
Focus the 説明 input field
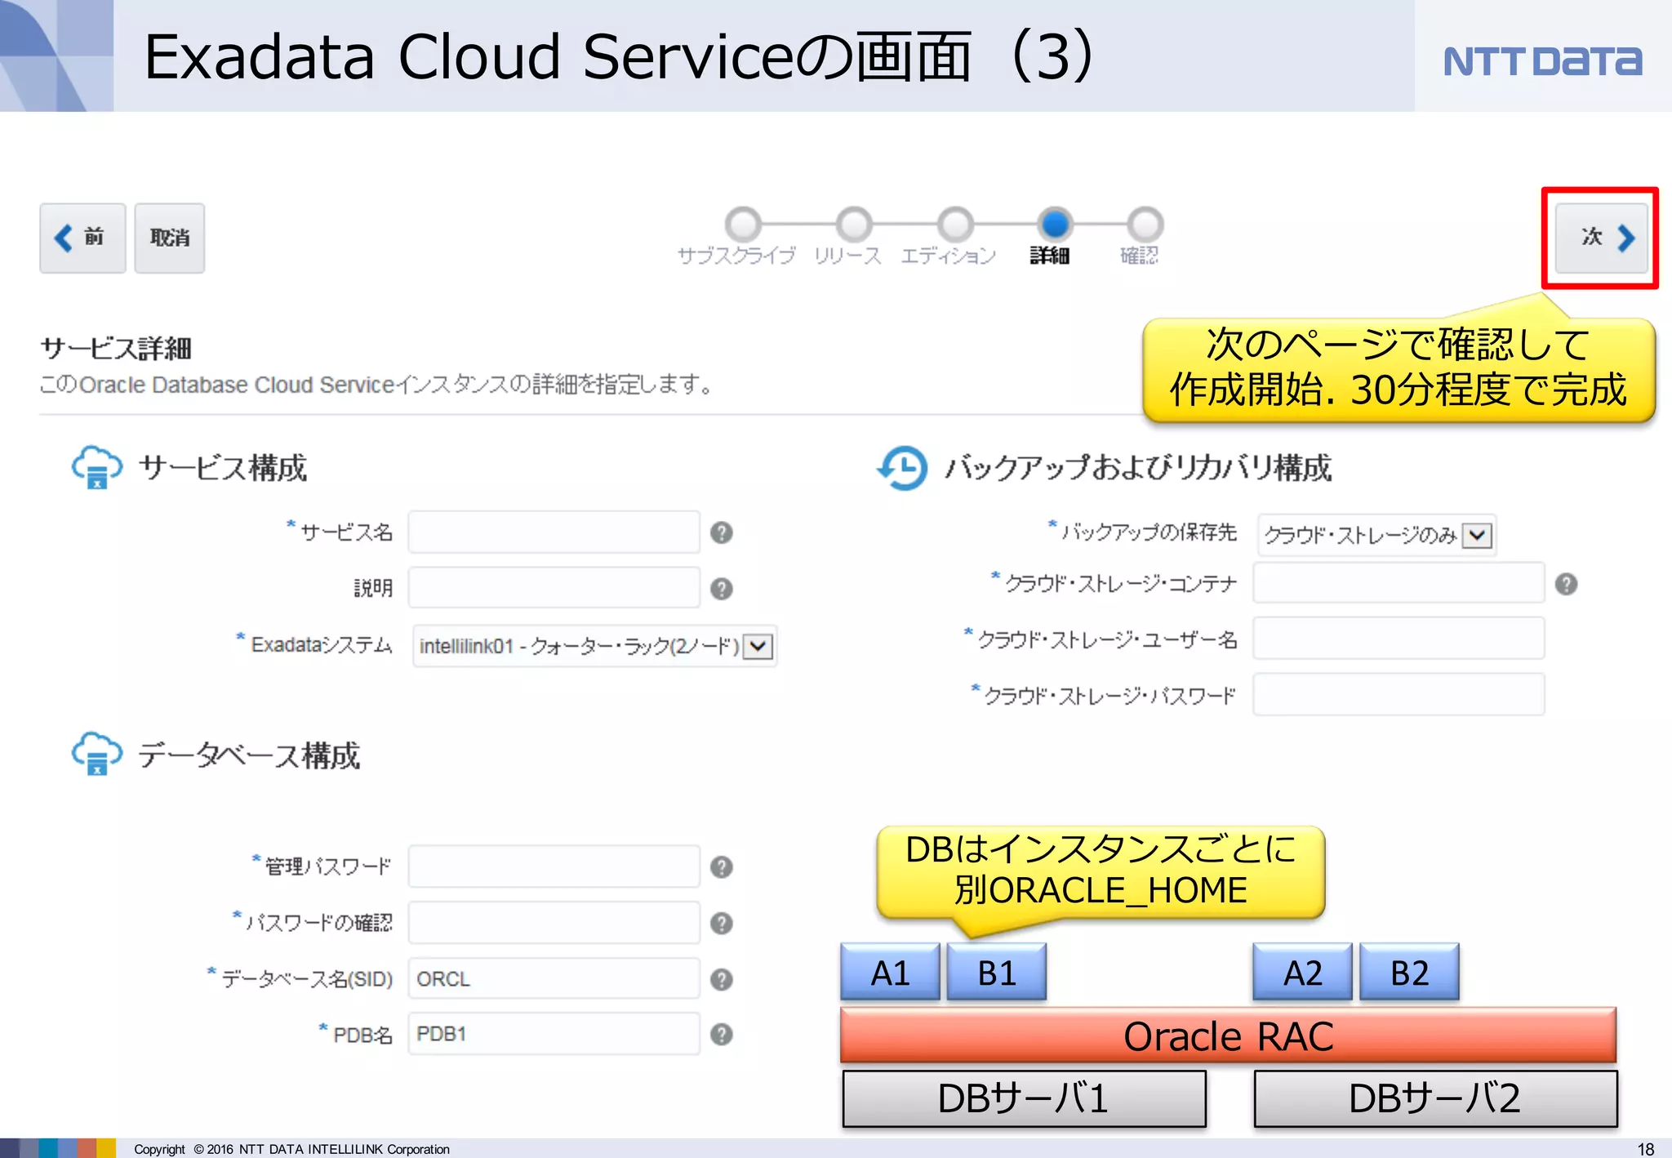point(554,587)
